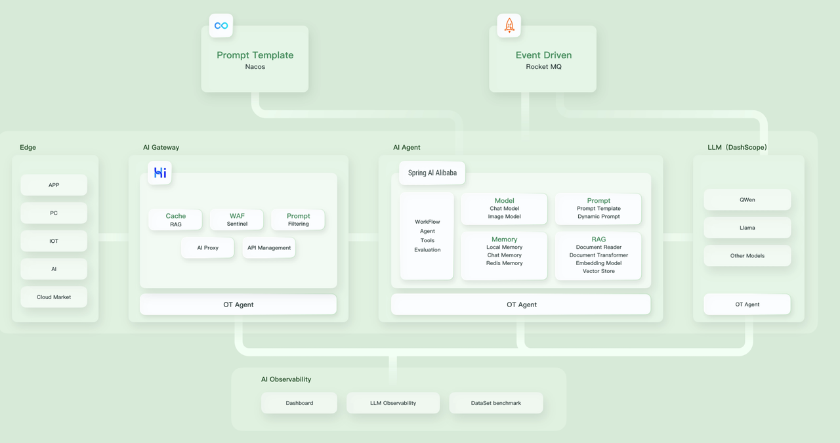The width and height of the screenshot is (840, 443).
Task: Click the PC box under Edge
Action: tap(54, 213)
